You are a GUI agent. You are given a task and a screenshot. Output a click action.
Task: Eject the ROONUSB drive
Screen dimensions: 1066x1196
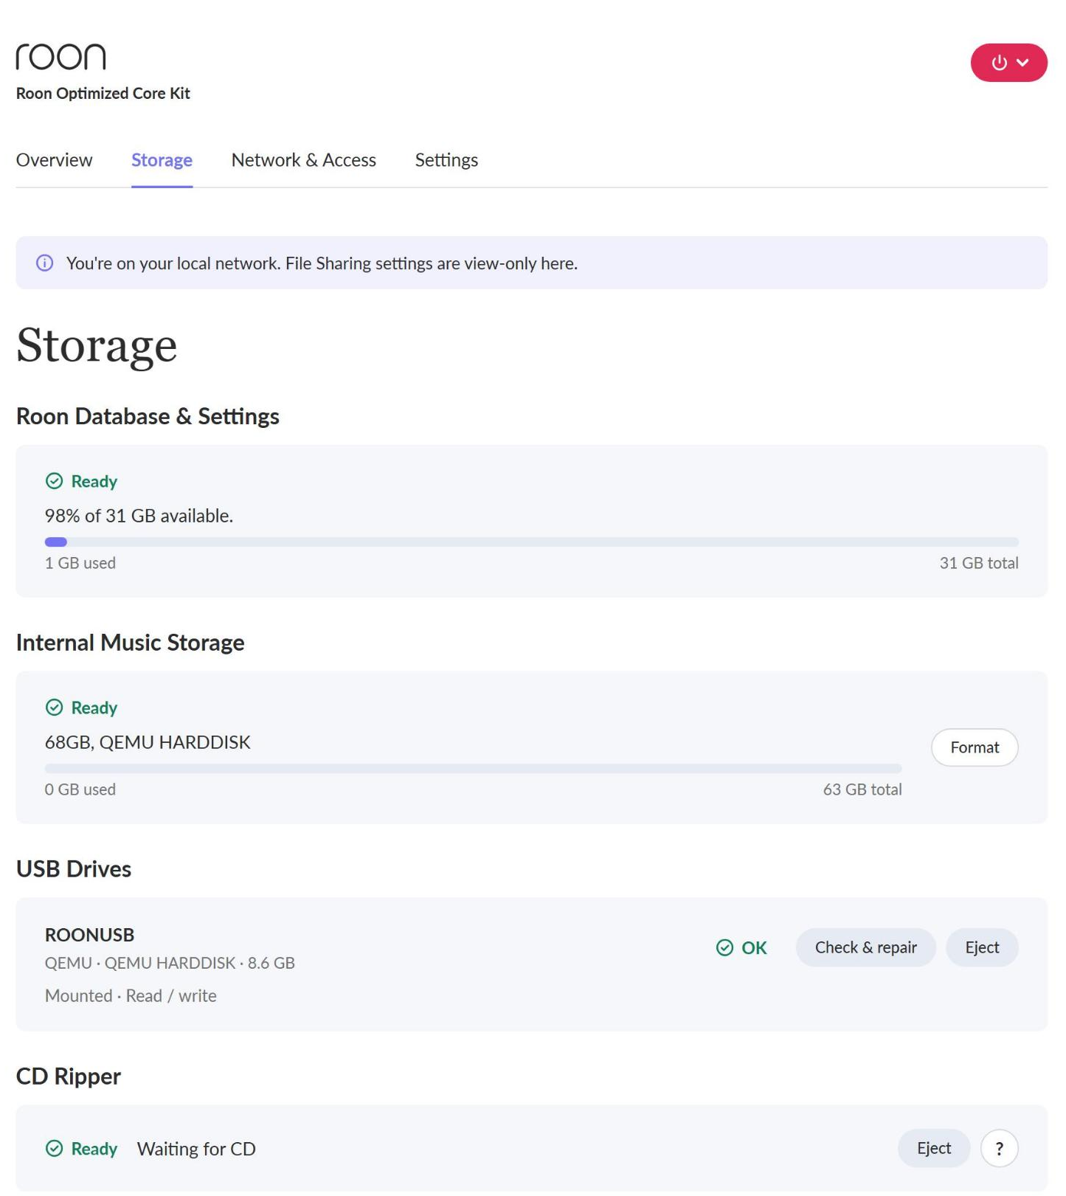pos(982,948)
